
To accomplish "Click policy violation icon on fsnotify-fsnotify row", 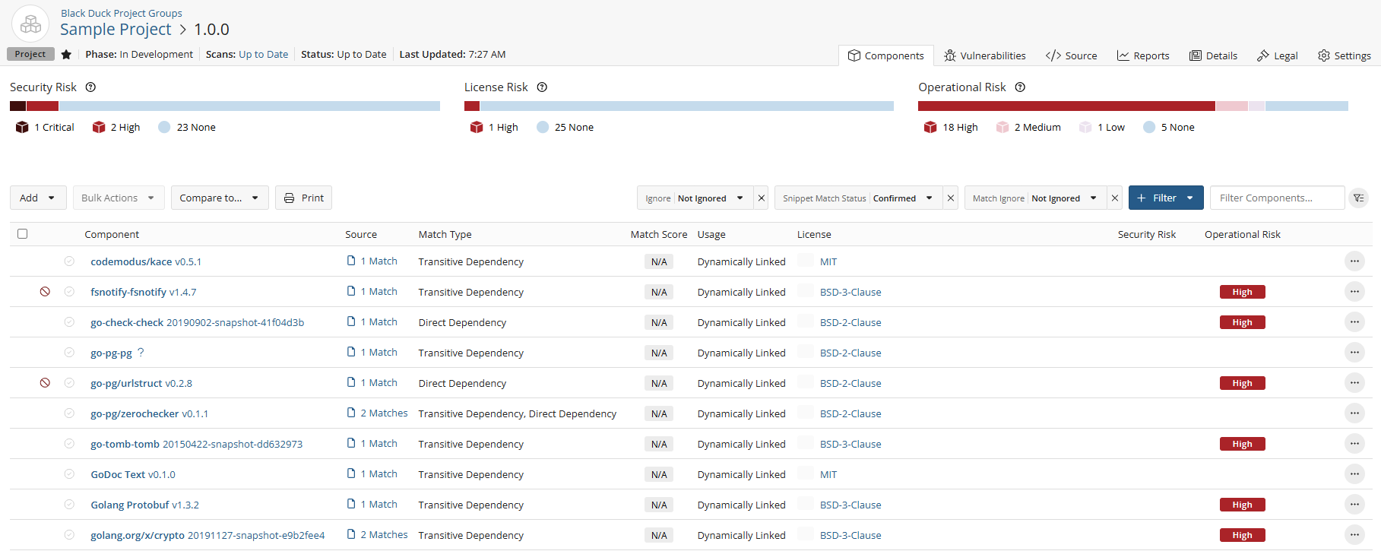I will [x=45, y=292].
